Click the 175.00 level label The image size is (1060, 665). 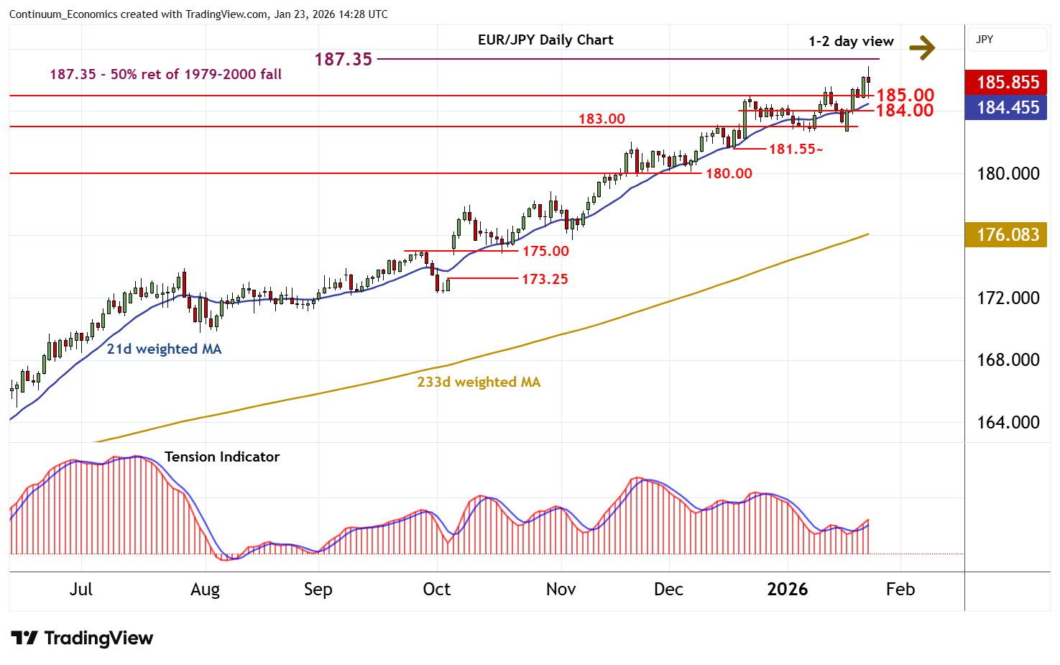545,252
